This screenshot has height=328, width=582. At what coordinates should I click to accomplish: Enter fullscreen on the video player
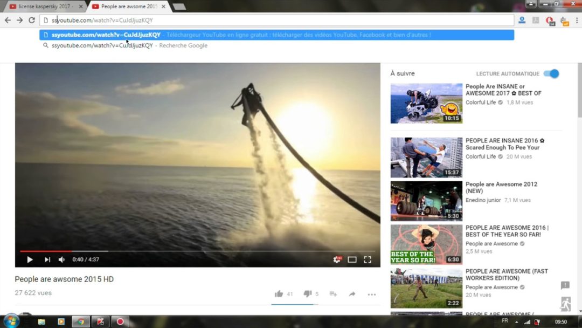click(368, 259)
